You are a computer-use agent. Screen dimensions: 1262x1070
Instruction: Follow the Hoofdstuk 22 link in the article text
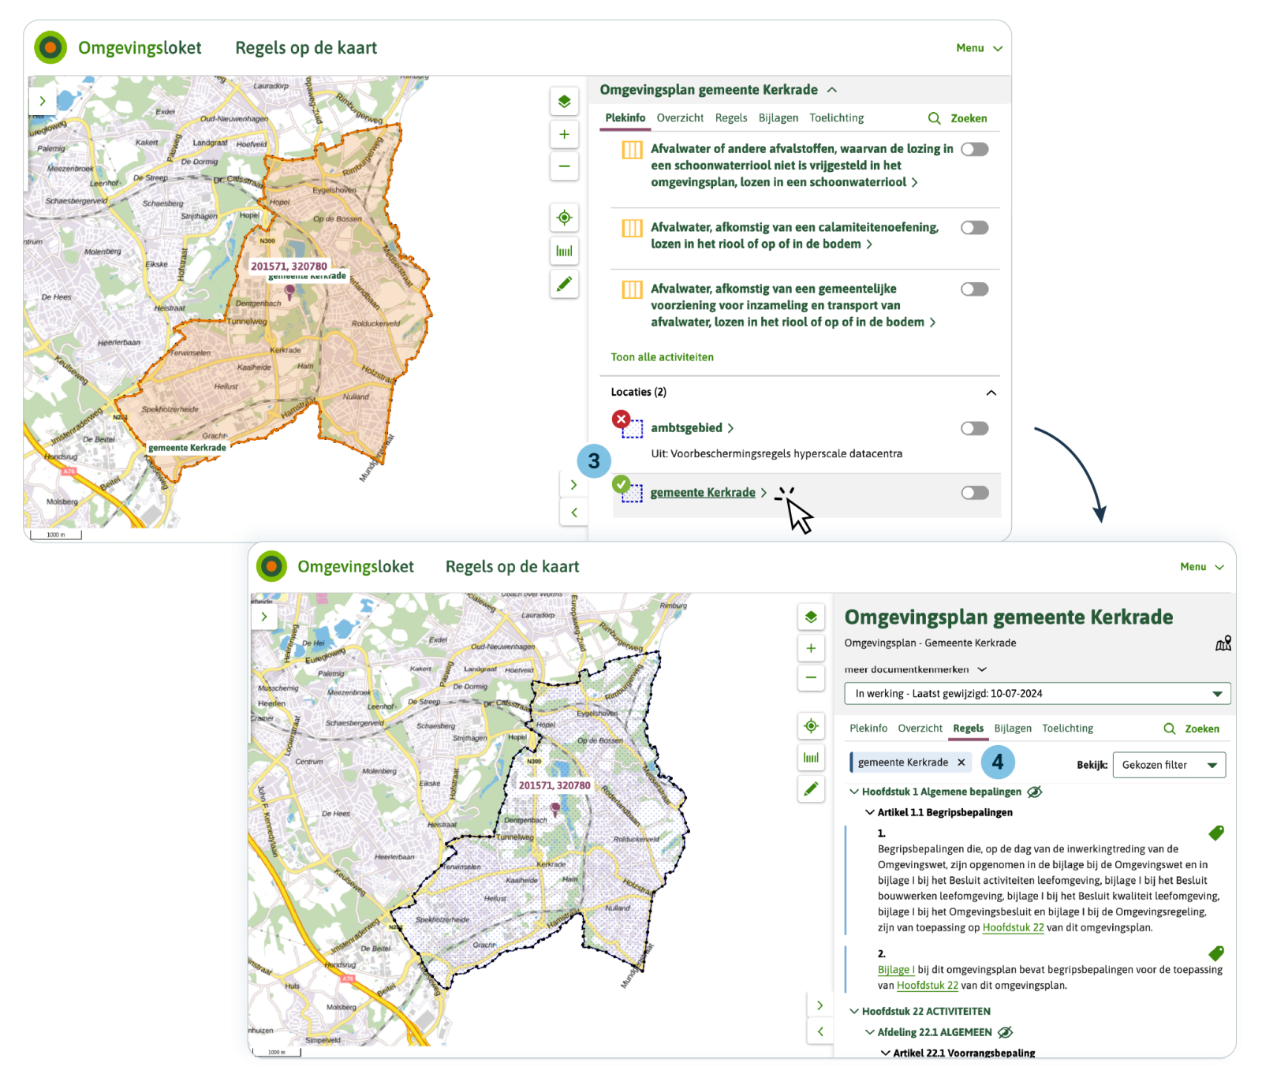[x=1013, y=928]
